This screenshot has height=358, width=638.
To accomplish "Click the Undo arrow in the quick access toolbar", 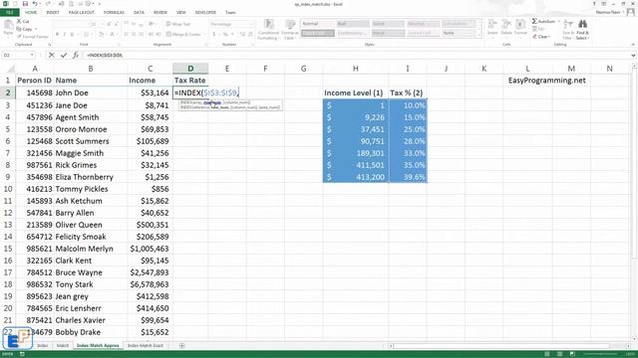I will click(35, 4).
